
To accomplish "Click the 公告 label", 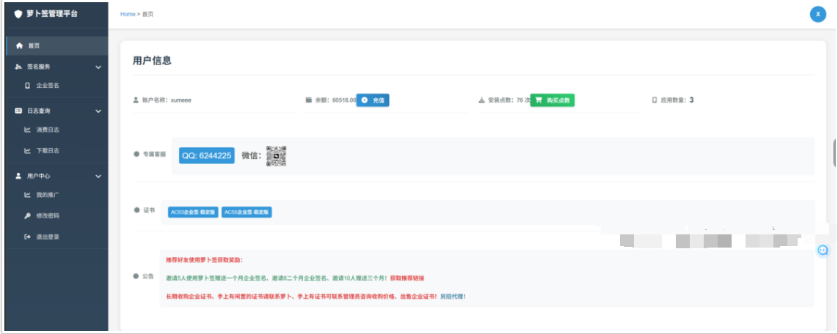I will point(148,276).
